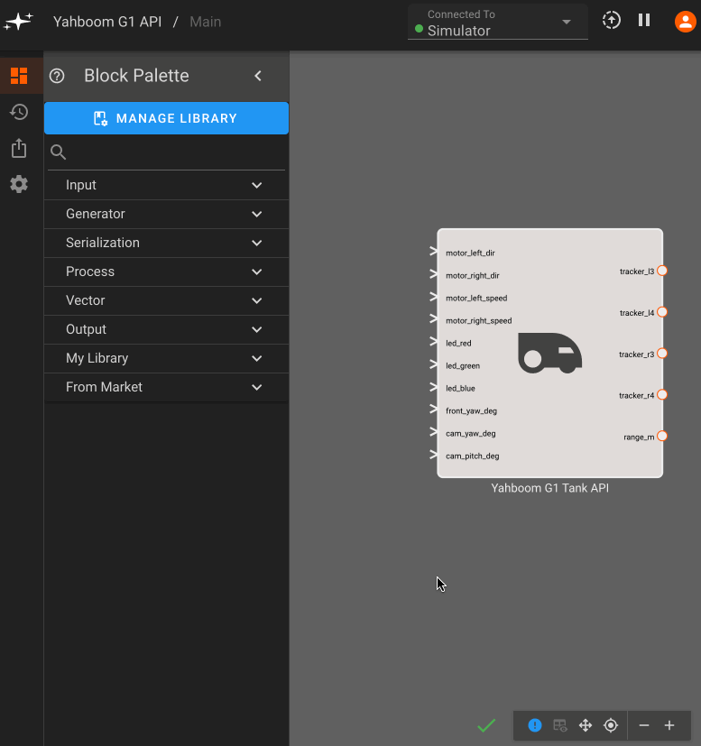
Task: Expand the Serialization category
Action: pyautogui.click(x=166, y=244)
